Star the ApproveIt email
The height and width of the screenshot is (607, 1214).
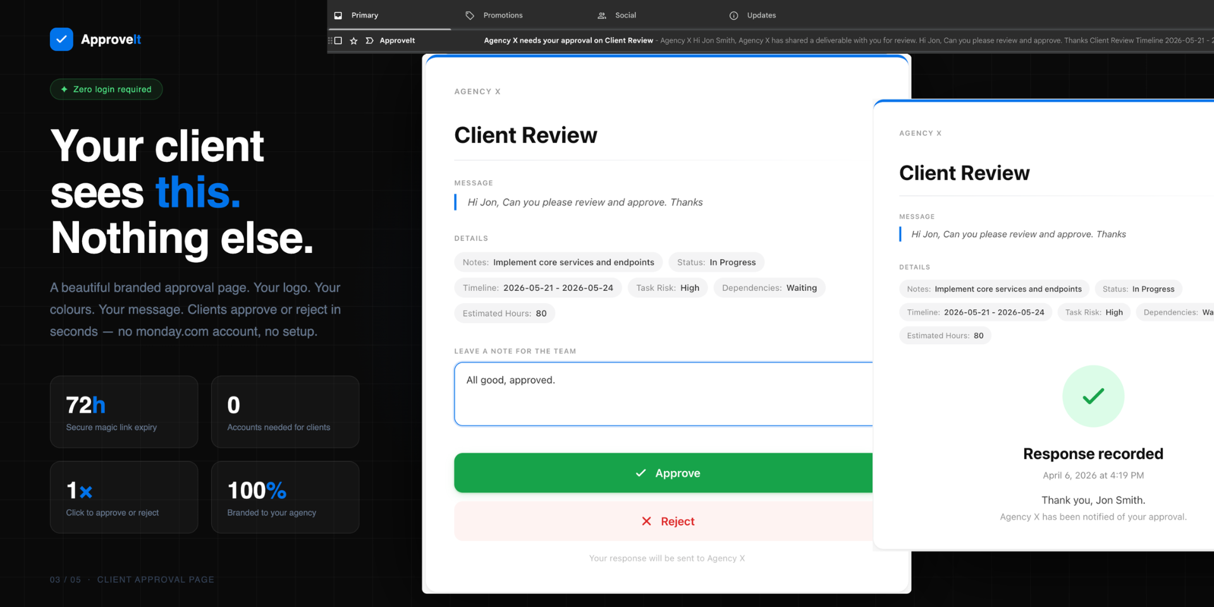pyautogui.click(x=353, y=40)
